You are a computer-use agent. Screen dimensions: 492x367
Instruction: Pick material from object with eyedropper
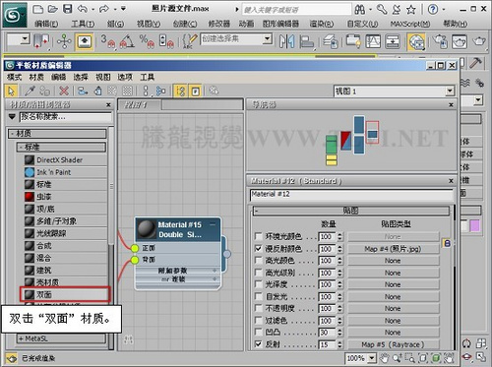click(x=30, y=91)
